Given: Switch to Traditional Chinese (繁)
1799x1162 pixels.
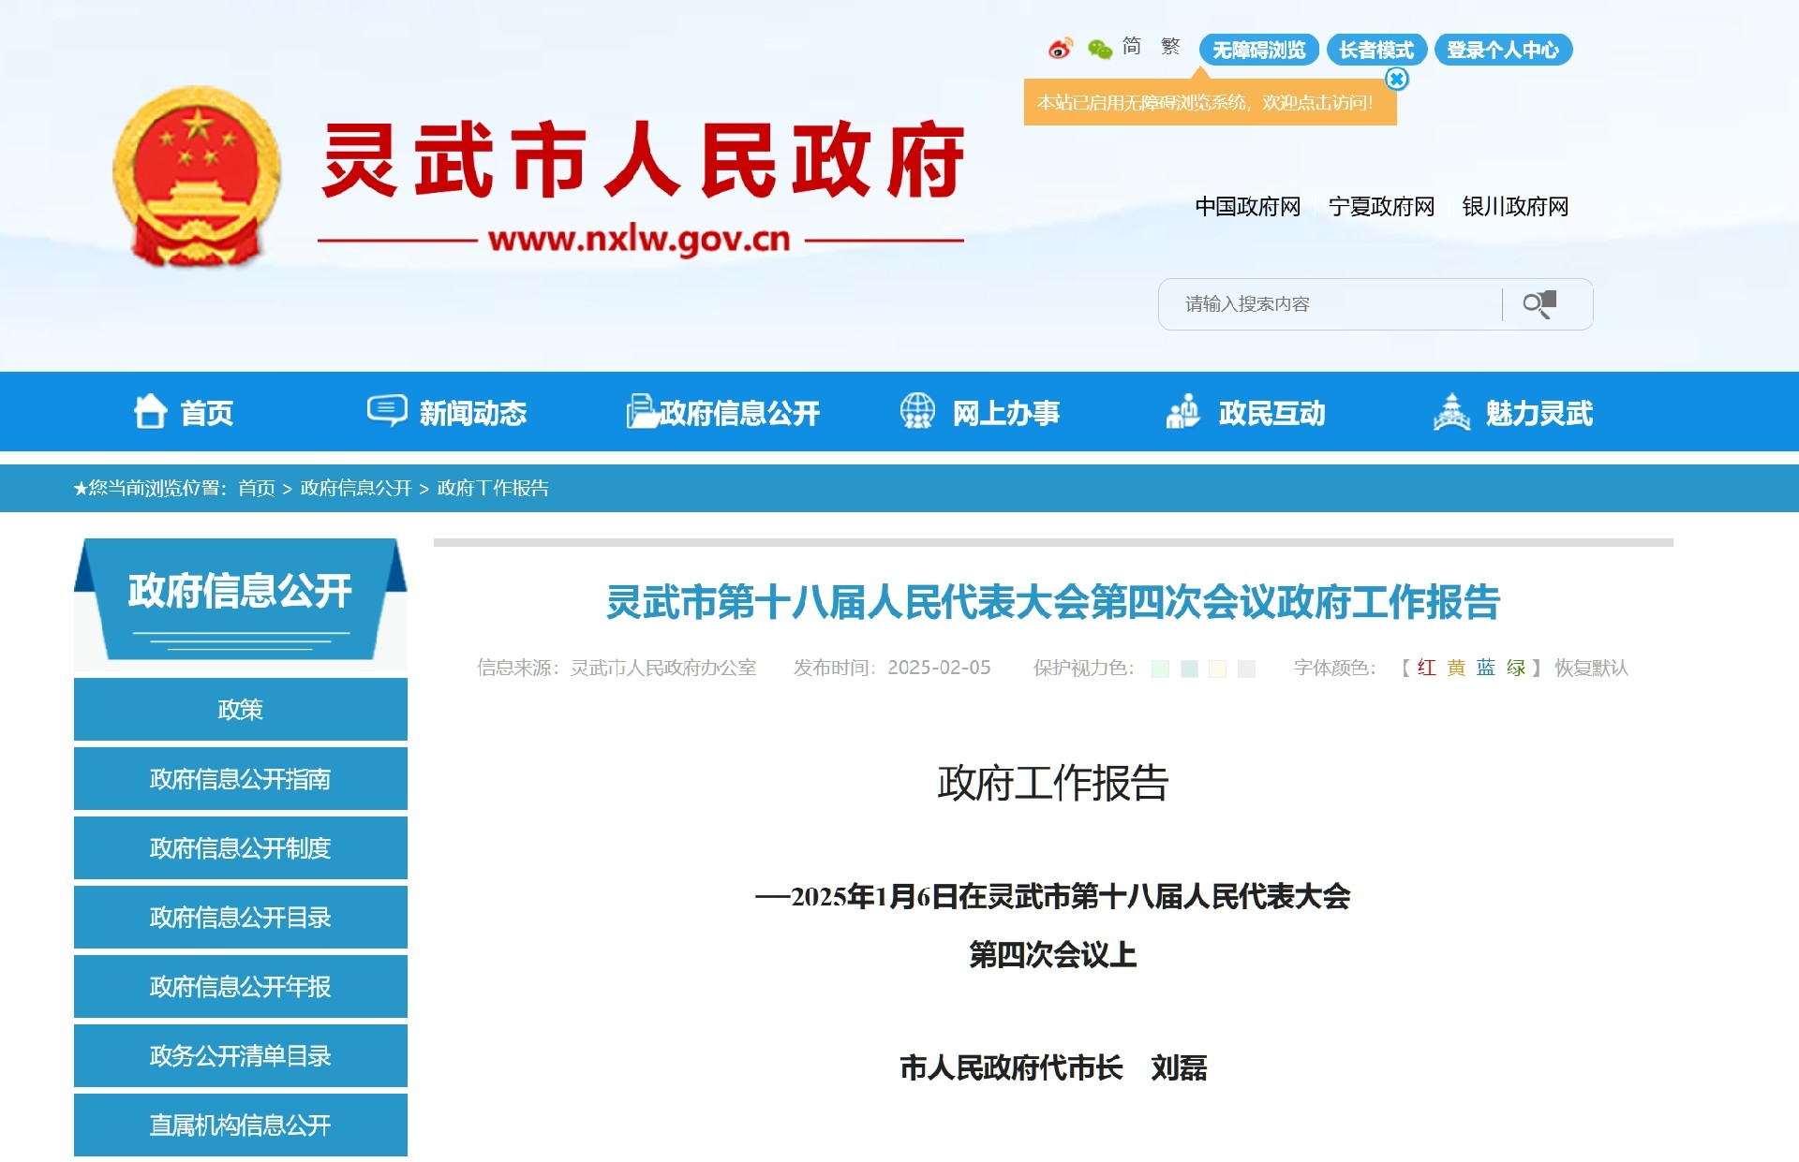Looking at the screenshot, I should (1170, 47).
